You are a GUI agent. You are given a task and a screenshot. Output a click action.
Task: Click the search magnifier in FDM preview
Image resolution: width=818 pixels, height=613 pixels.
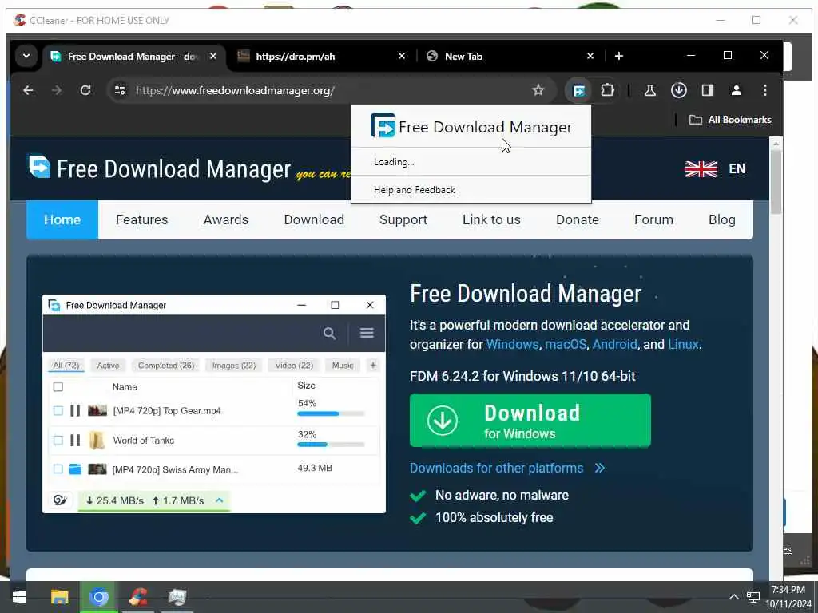point(329,333)
